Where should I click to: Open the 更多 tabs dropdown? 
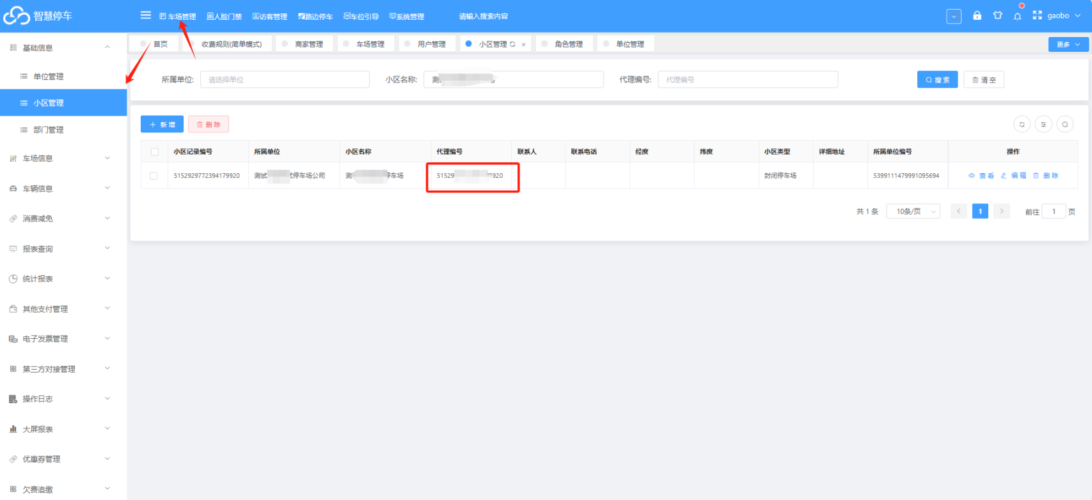tap(1068, 44)
